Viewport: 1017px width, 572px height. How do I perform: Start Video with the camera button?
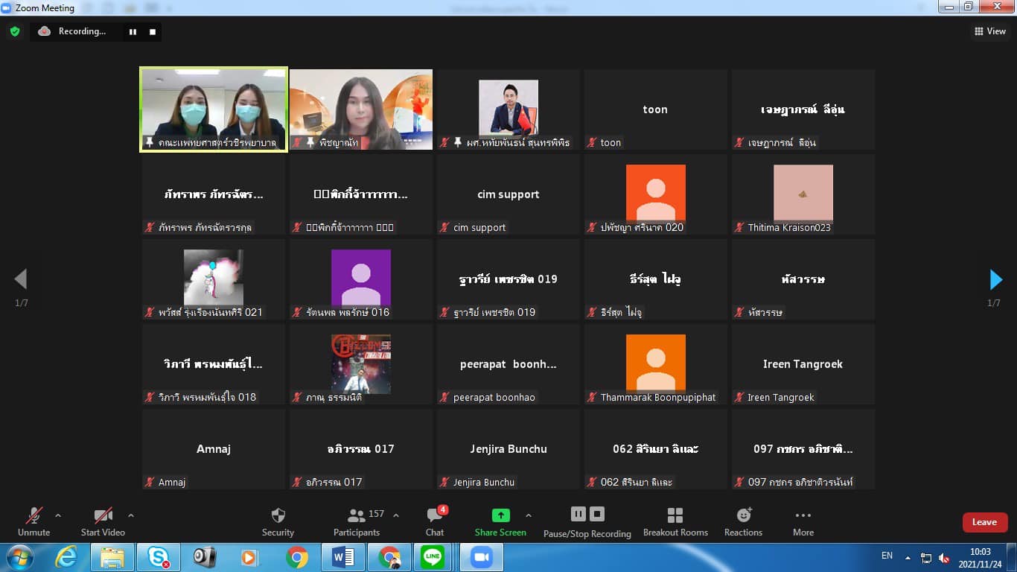point(103,521)
